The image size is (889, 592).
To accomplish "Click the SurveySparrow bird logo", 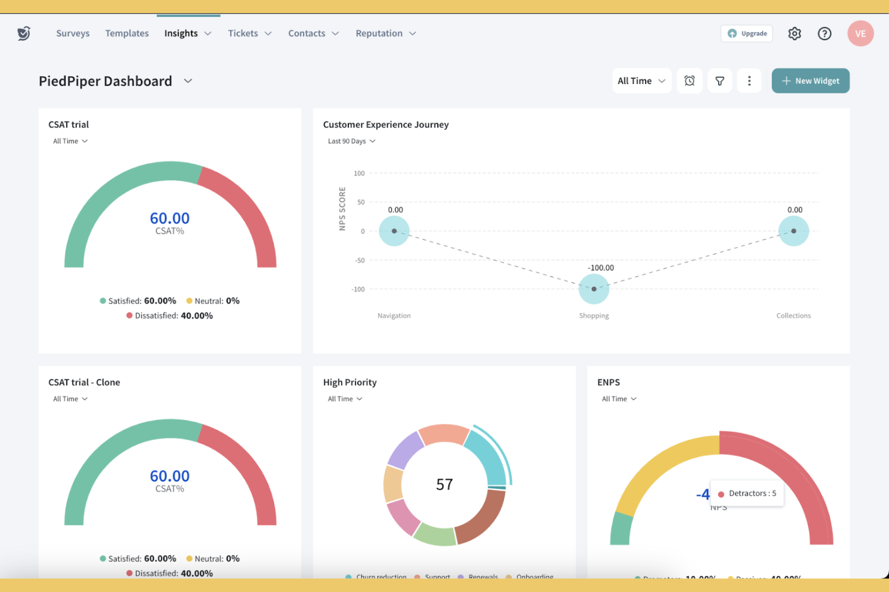I will pyautogui.click(x=23, y=33).
